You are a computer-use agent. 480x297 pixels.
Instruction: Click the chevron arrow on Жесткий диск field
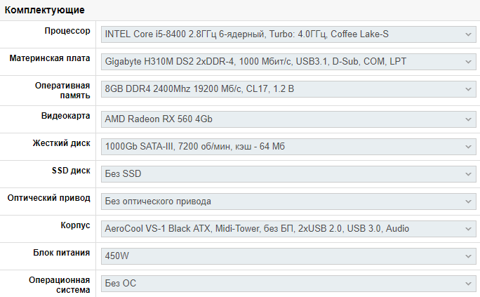(469, 146)
